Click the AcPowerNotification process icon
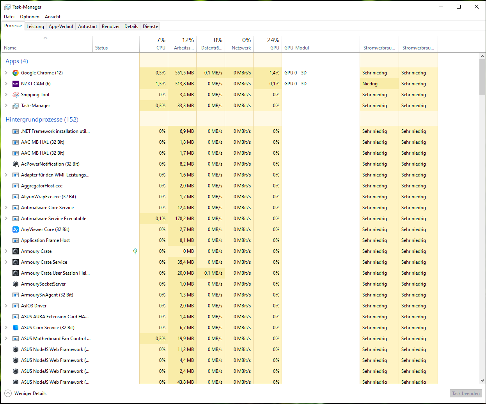This screenshot has width=486, height=404. [16, 164]
